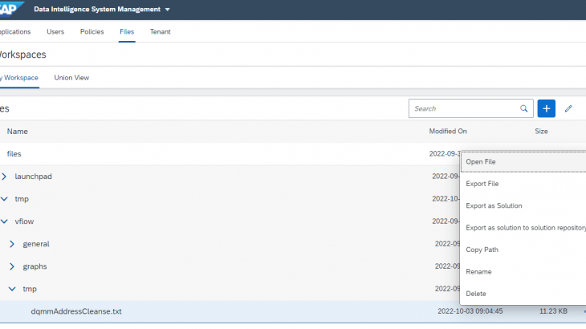Switch to the My Workspace tab

coord(19,78)
